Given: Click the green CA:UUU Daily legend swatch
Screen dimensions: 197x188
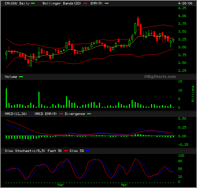Looking at the screenshot, I should point(33,3).
